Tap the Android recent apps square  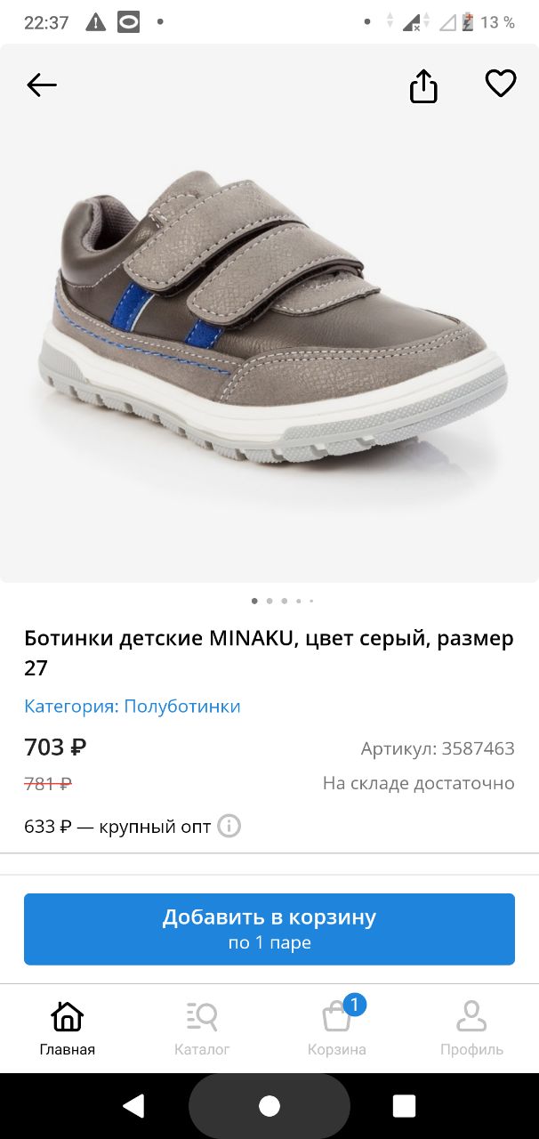[x=404, y=1105]
